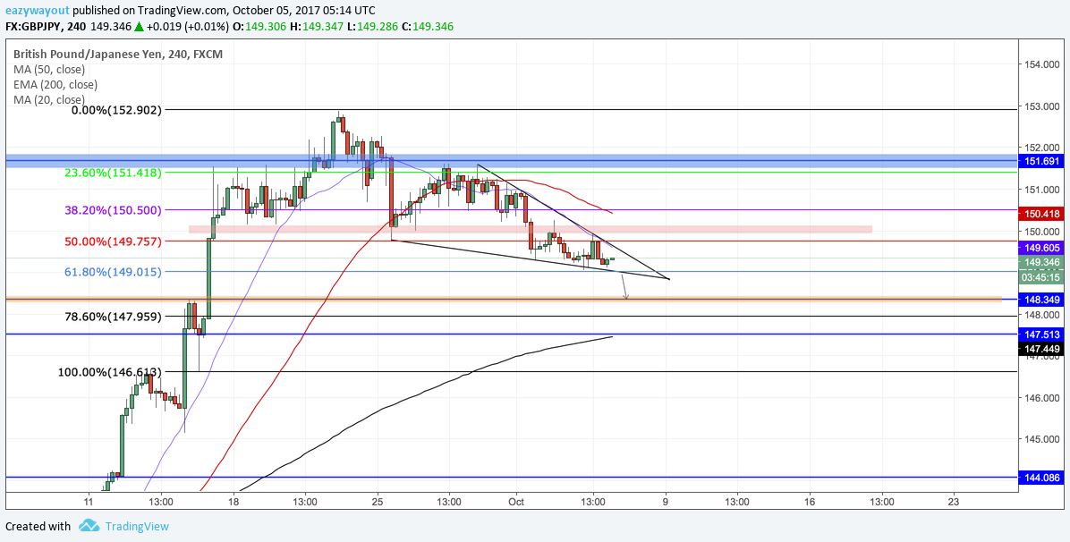This screenshot has width=1070, height=542.
Task: Click the 03:45:15 countdown timer tag
Action: coord(1041,277)
